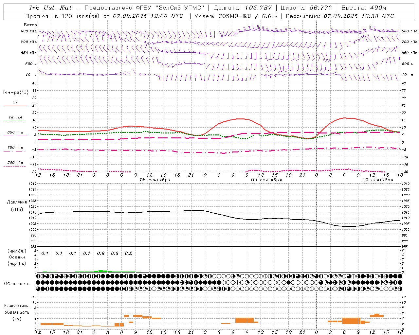Select the 700 гПа legend entry

[x=15, y=147]
